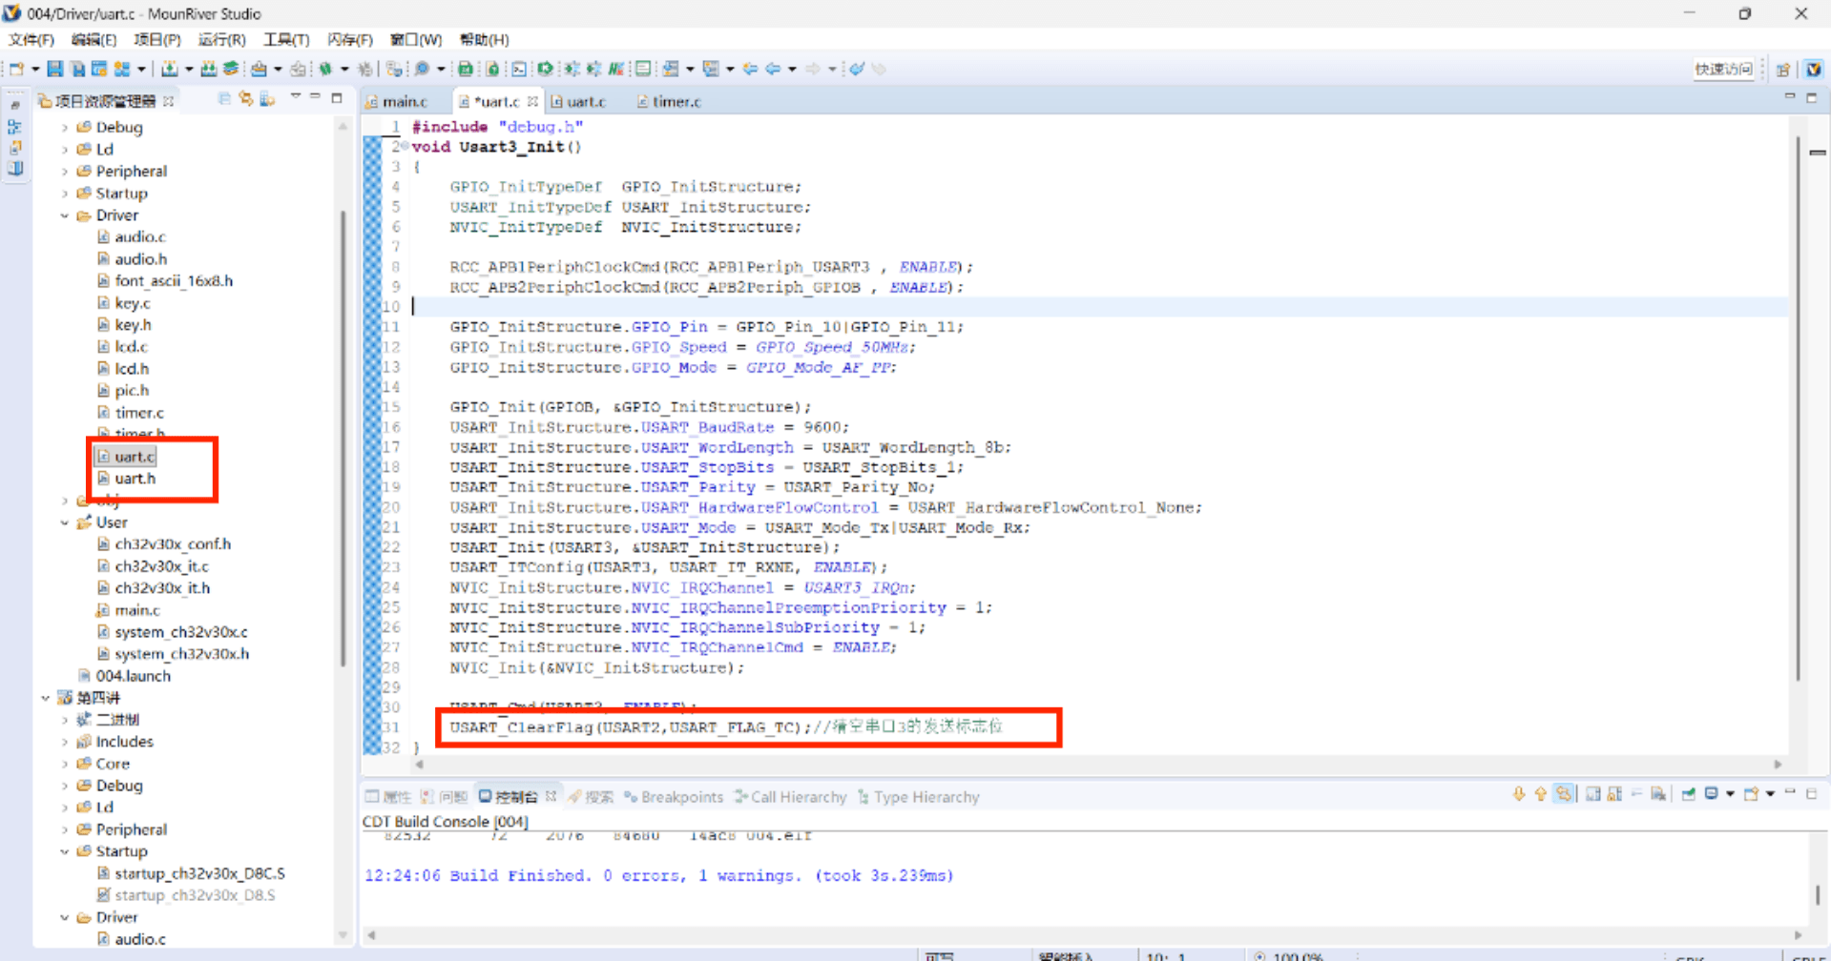Click the Search magnifier toolbar icon
This screenshot has height=961, width=1831.
pos(421,69)
